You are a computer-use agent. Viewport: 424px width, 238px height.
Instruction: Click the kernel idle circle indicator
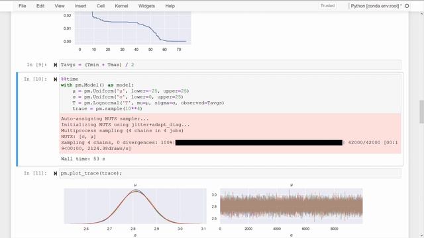click(x=407, y=6)
